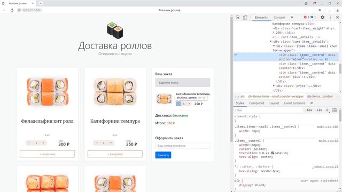Decrease Калифорния темпура card quantity with minus
The width and height of the screenshot is (342, 192).
(x=97, y=143)
